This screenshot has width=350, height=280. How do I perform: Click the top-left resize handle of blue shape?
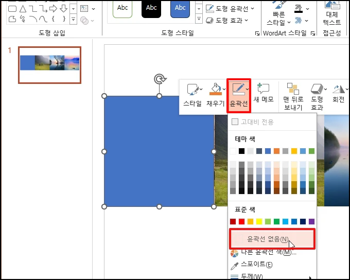coord(104,96)
